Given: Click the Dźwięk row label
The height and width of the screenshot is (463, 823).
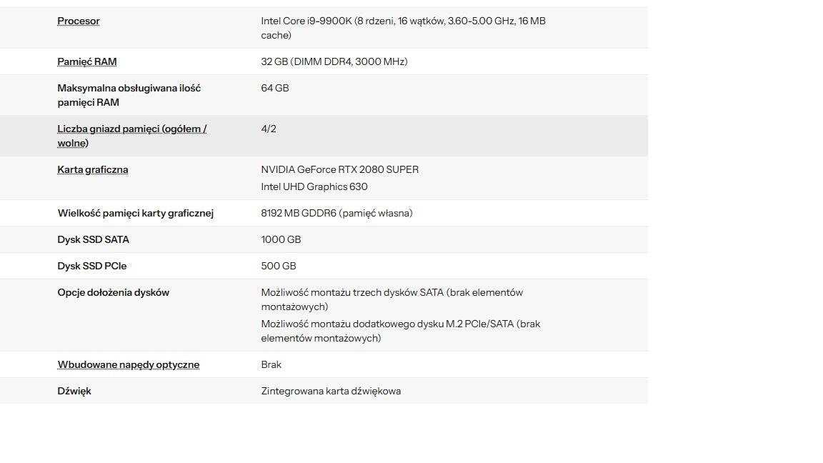Looking at the screenshot, I should 74,391.
